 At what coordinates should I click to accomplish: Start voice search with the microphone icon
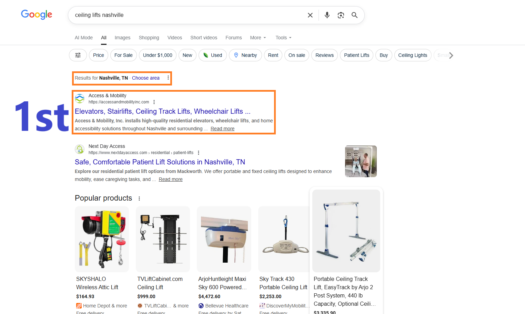(x=327, y=15)
